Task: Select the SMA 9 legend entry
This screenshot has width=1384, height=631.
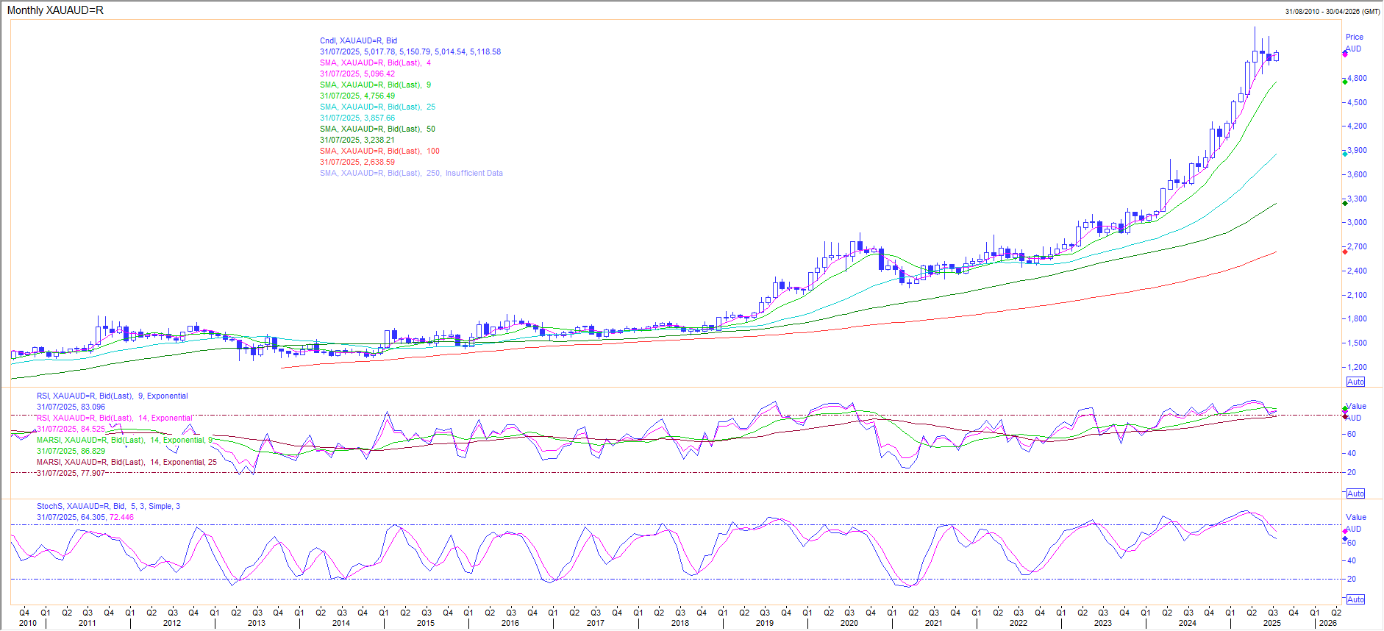Action: [375, 85]
